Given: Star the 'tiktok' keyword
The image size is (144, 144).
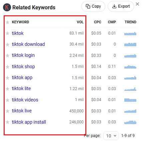Looking at the screenshot, I should point(8,33).
